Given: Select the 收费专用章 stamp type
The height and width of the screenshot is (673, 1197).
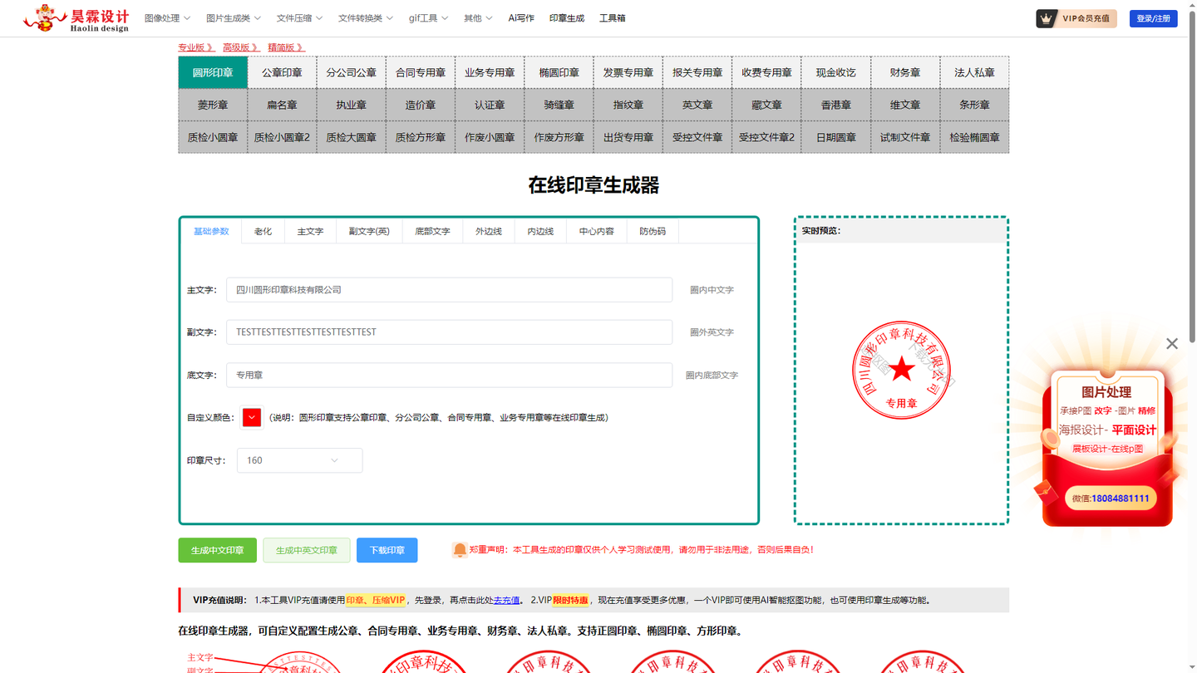Looking at the screenshot, I should tap(766, 72).
